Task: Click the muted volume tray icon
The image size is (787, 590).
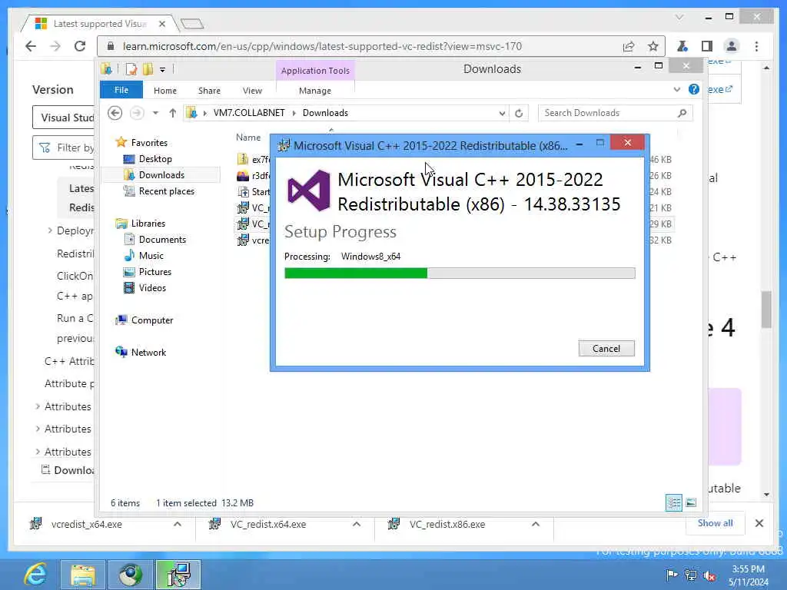Action: coord(709,575)
